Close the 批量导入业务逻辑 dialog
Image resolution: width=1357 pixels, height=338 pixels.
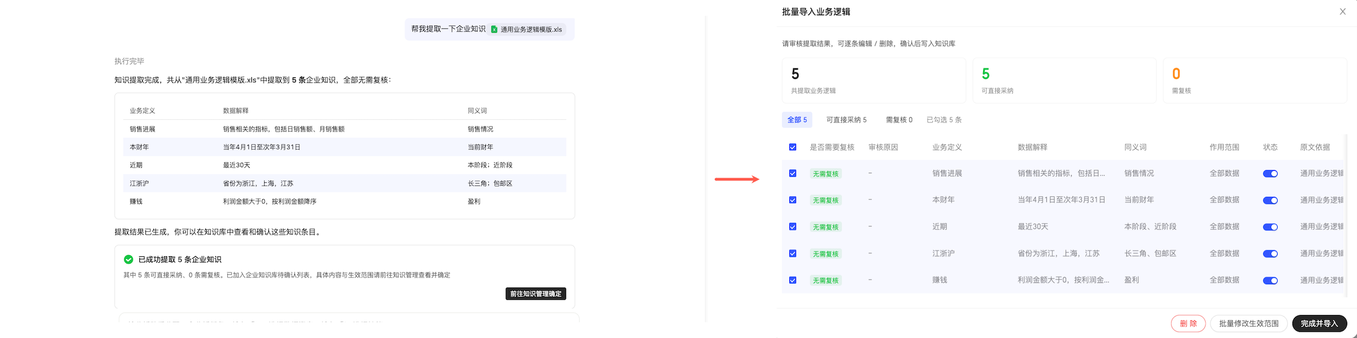[1342, 12]
